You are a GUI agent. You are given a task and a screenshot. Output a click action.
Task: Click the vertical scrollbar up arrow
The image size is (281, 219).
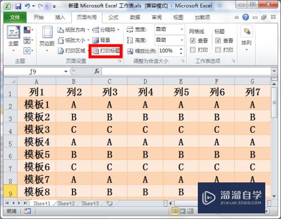(x=274, y=84)
